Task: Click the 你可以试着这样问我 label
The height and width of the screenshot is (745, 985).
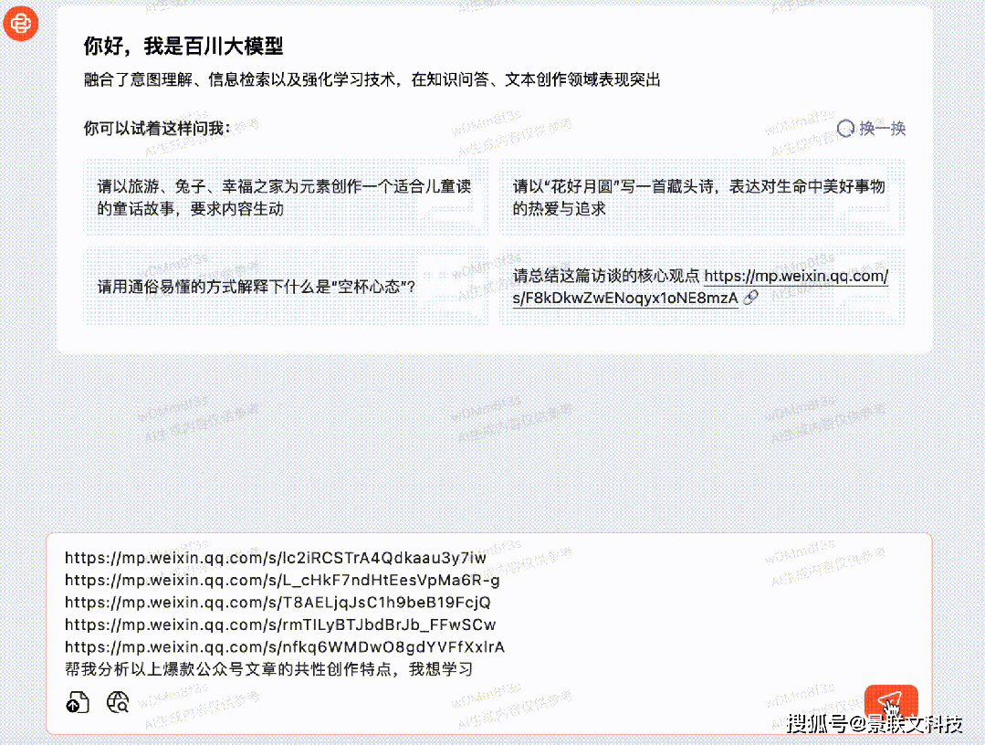Action: tap(156, 128)
